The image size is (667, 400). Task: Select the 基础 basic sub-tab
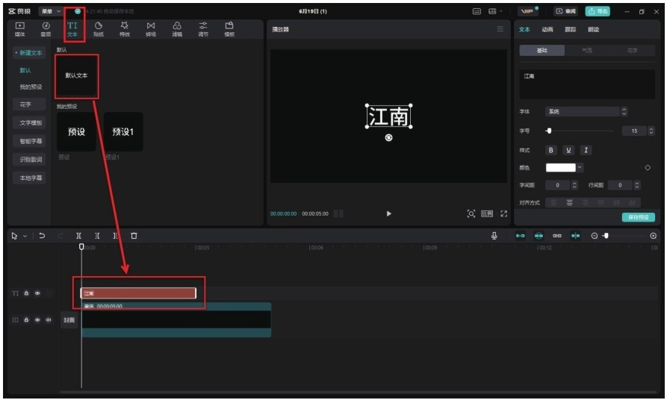tap(542, 50)
